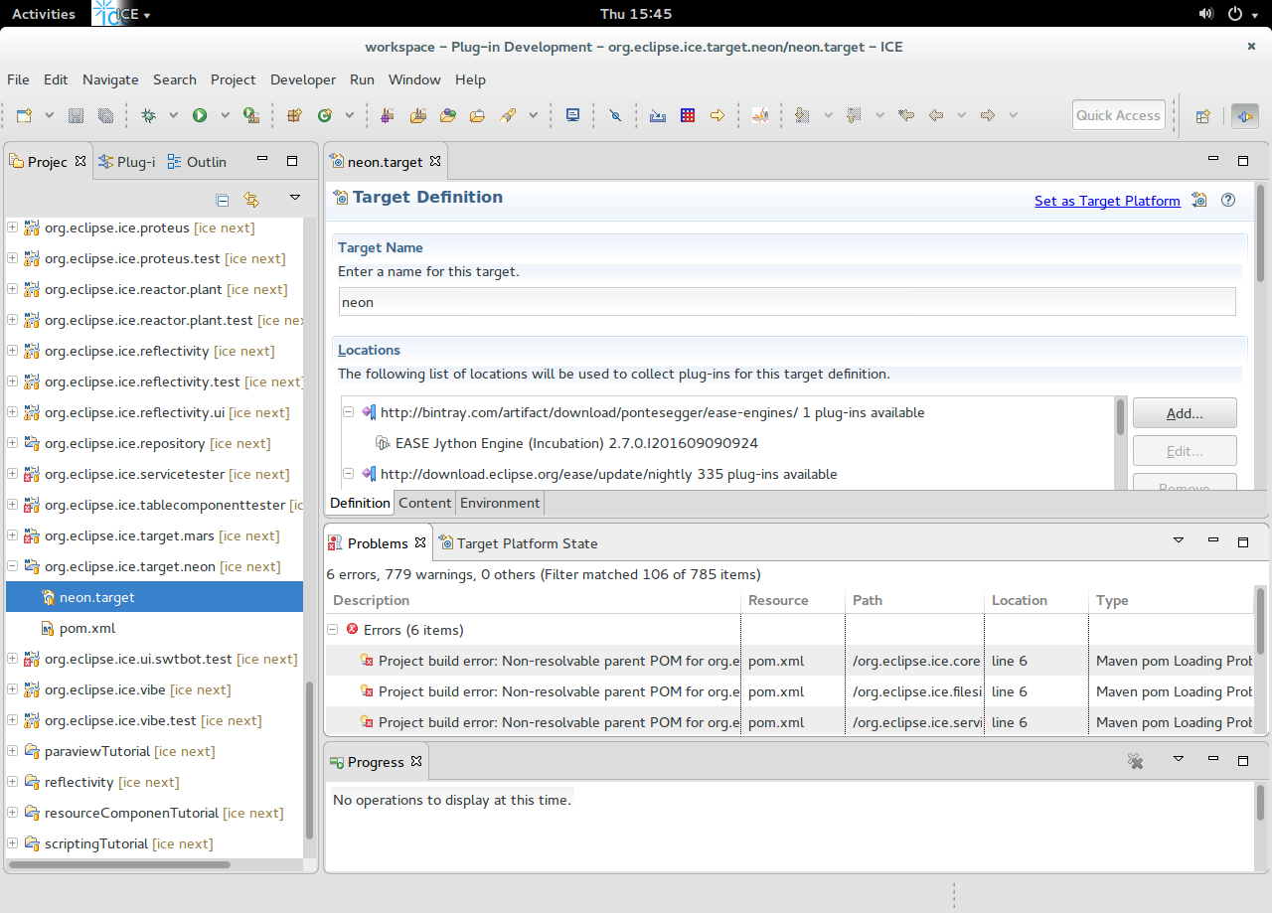Click the Locations list vertical scrollbar
This screenshot has width=1272, height=913.
pyautogui.click(x=1122, y=417)
